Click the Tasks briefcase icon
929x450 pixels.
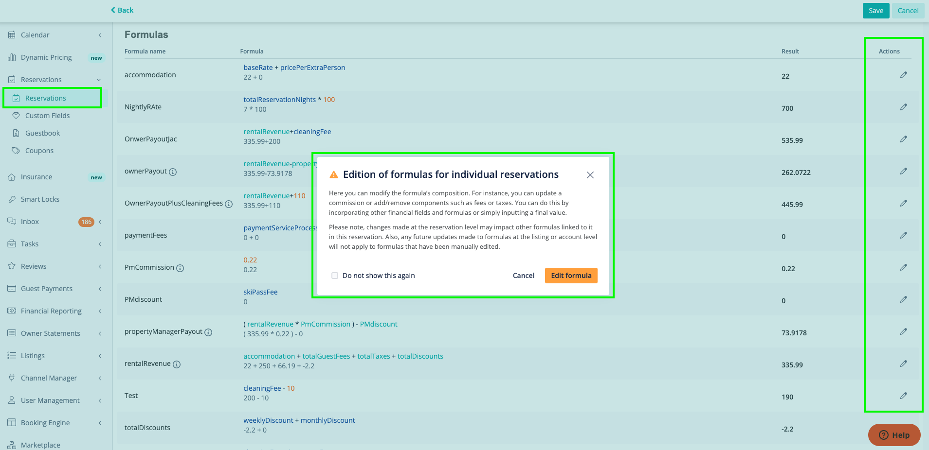(12, 244)
